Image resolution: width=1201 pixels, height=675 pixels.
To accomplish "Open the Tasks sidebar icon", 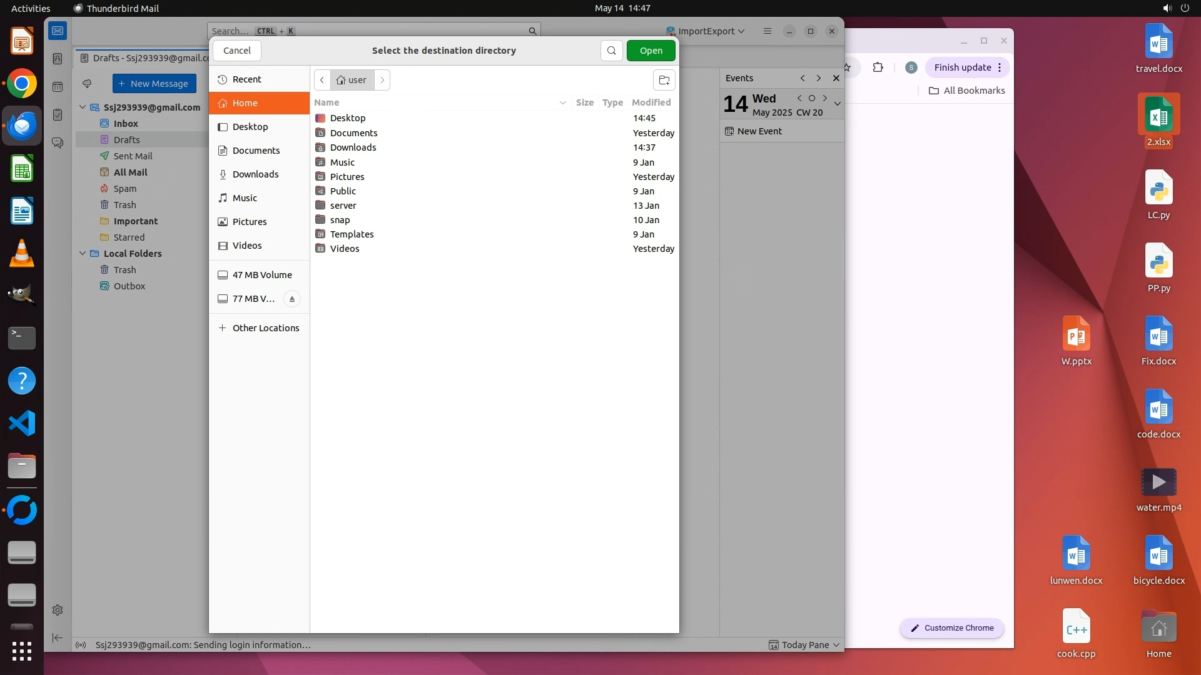I will pyautogui.click(x=58, y=115).
